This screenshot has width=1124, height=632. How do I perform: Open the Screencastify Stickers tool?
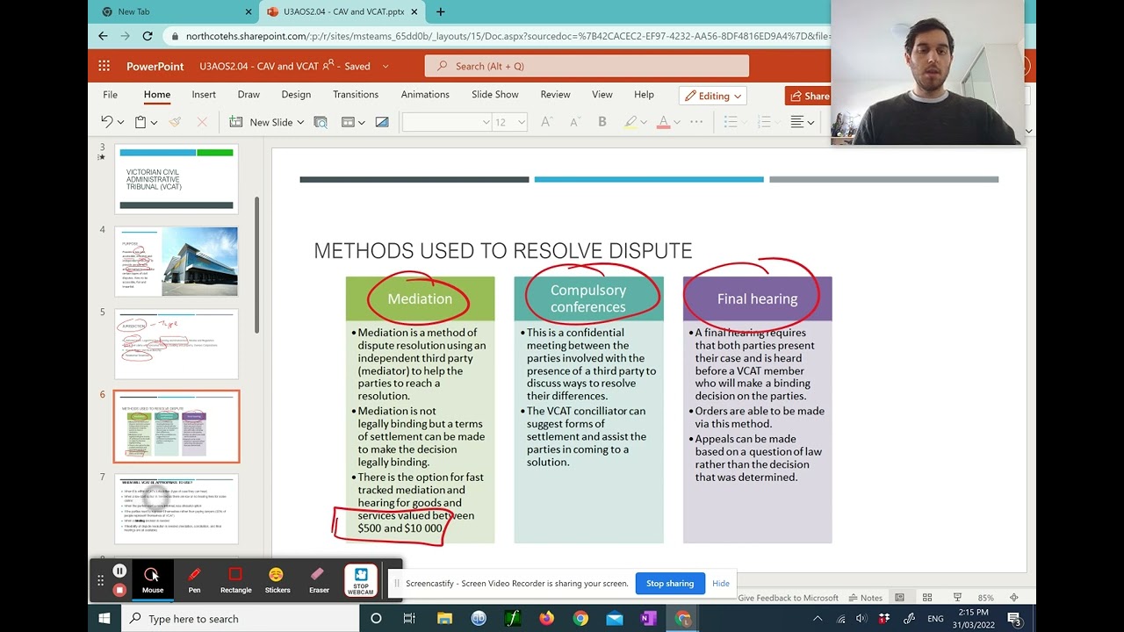coord(277,580)
